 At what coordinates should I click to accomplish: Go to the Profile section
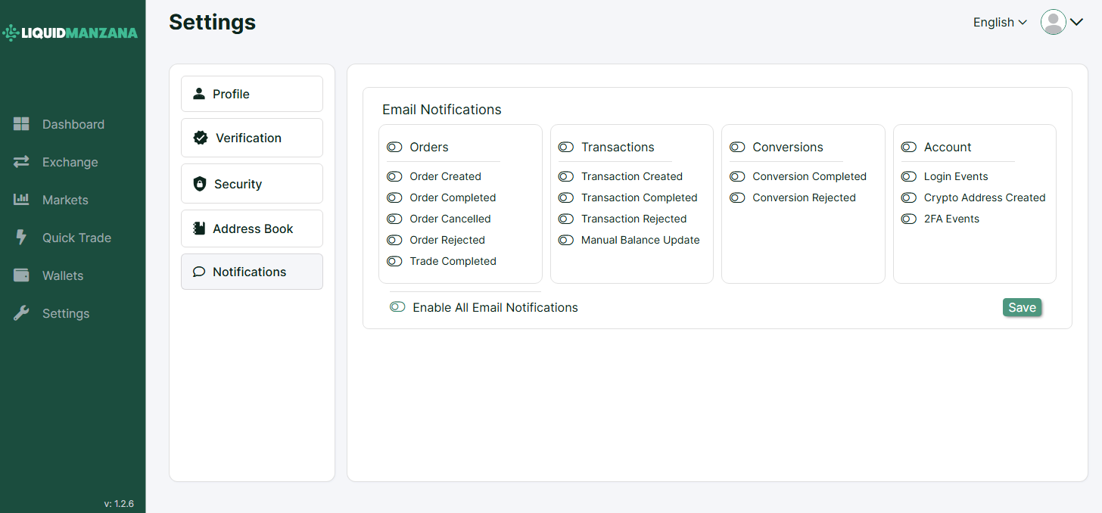[251, 94]
